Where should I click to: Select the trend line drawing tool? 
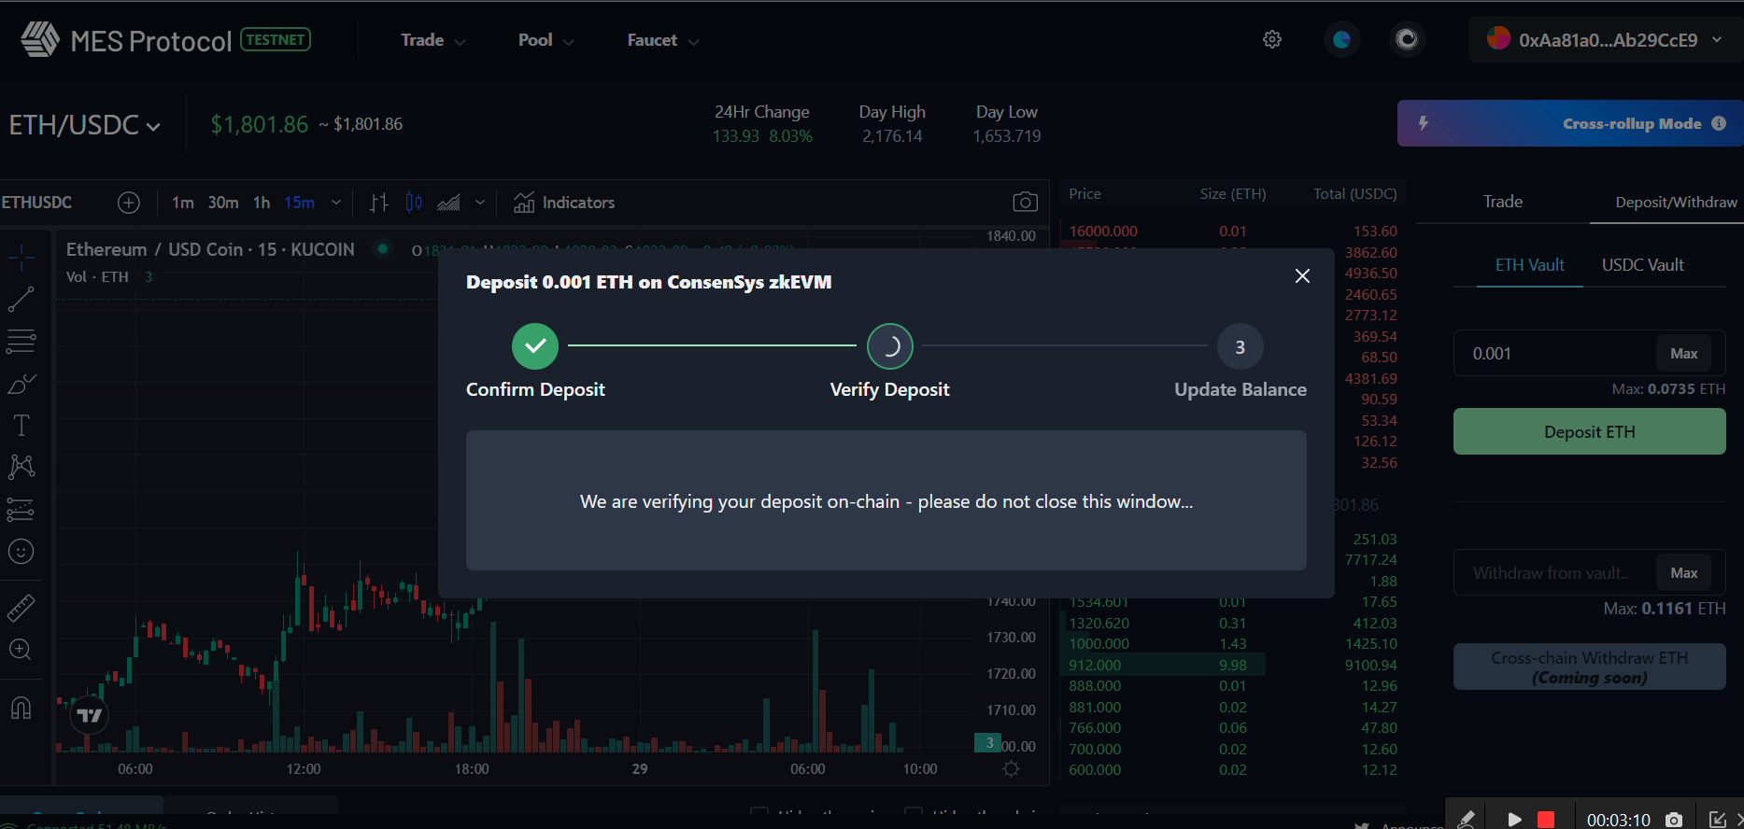pos(21,300)
